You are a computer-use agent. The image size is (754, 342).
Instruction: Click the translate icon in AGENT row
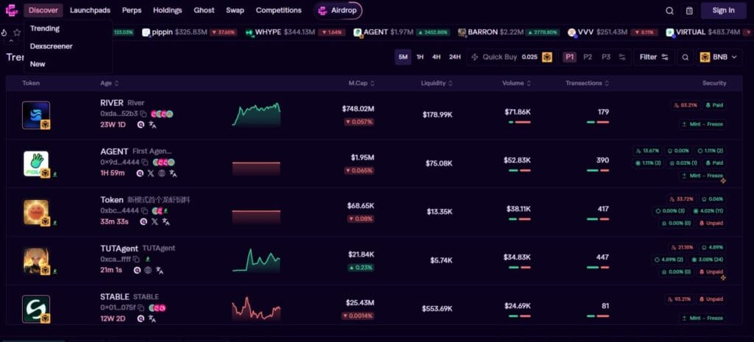click(173, 174)
